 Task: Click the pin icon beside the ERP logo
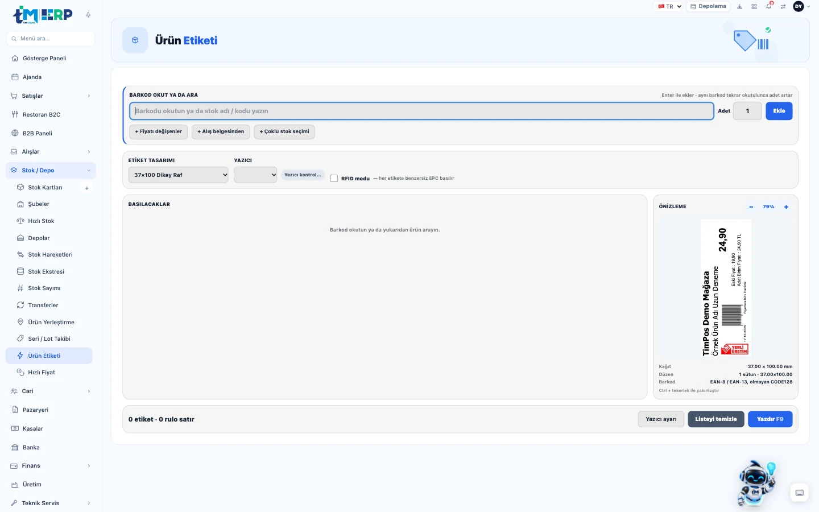coord(88,15)
